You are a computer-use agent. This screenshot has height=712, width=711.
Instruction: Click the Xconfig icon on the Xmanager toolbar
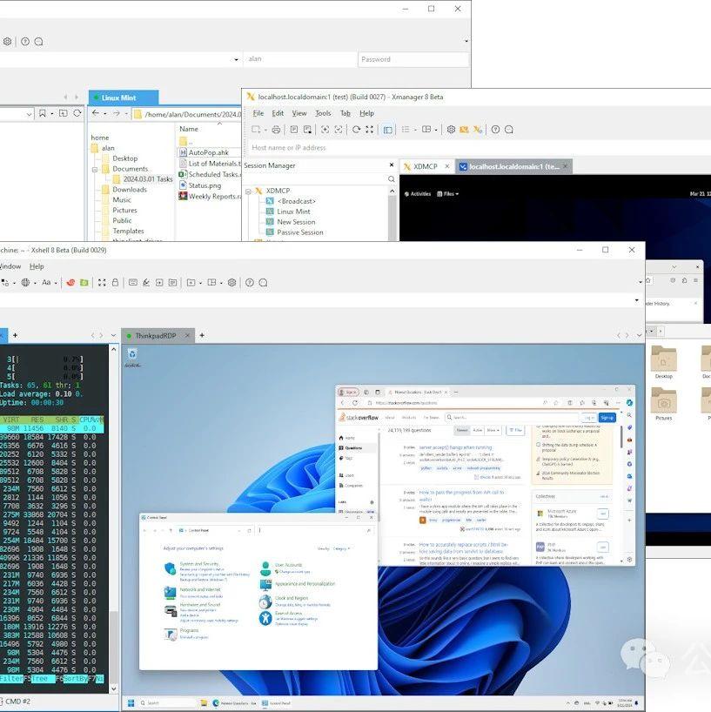[x=463, y=129]
